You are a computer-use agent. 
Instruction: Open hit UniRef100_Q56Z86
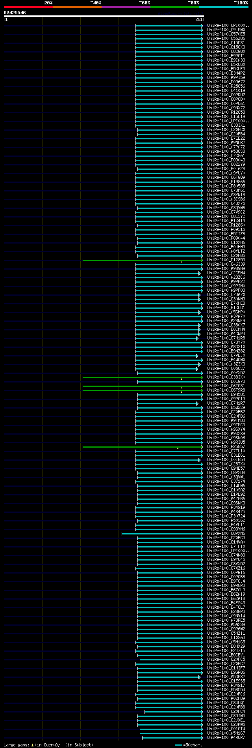(x=226, y=39)
